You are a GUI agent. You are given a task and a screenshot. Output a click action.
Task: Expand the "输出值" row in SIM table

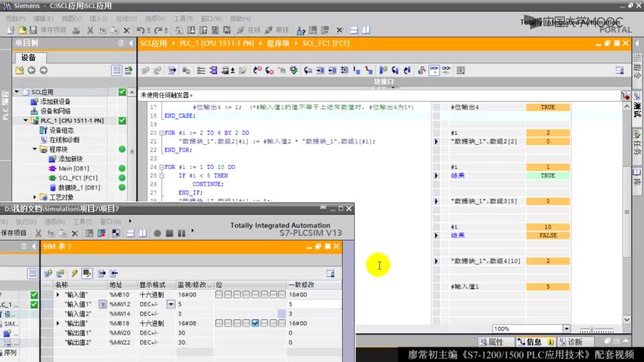click(x=58, y=323)
